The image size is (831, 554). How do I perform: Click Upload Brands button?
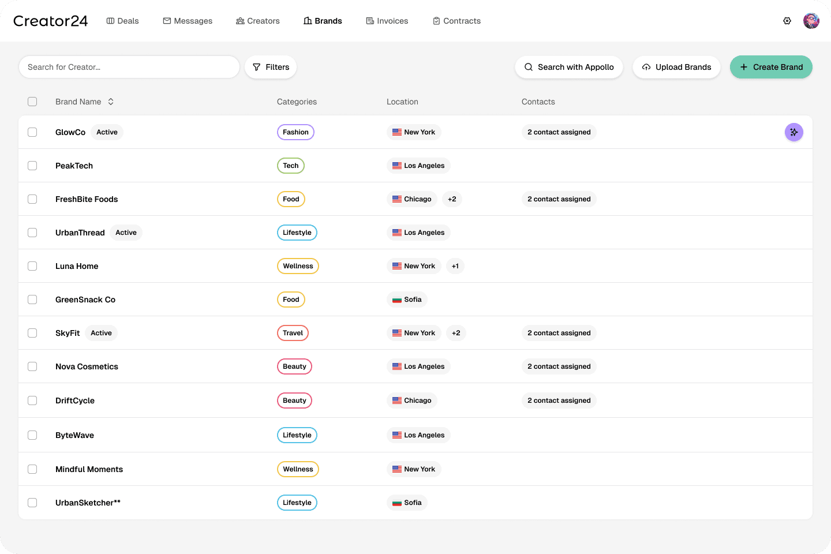click(x=676, y=67)
